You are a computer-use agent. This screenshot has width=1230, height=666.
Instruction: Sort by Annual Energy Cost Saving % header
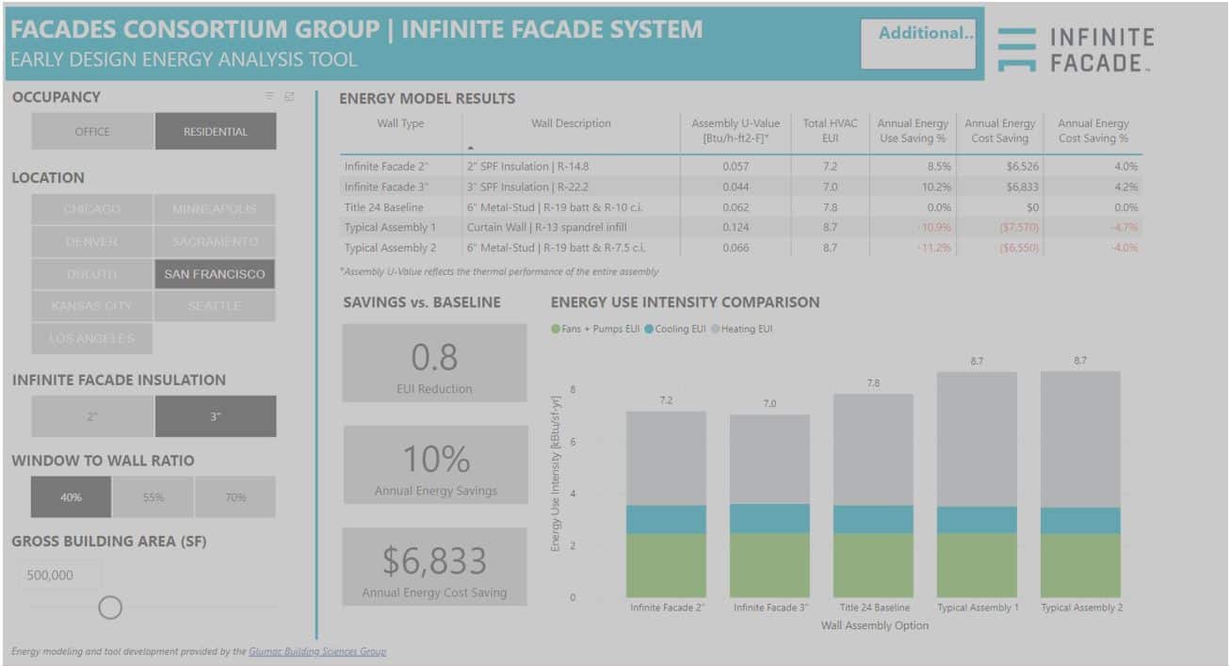pos(1093,131)
